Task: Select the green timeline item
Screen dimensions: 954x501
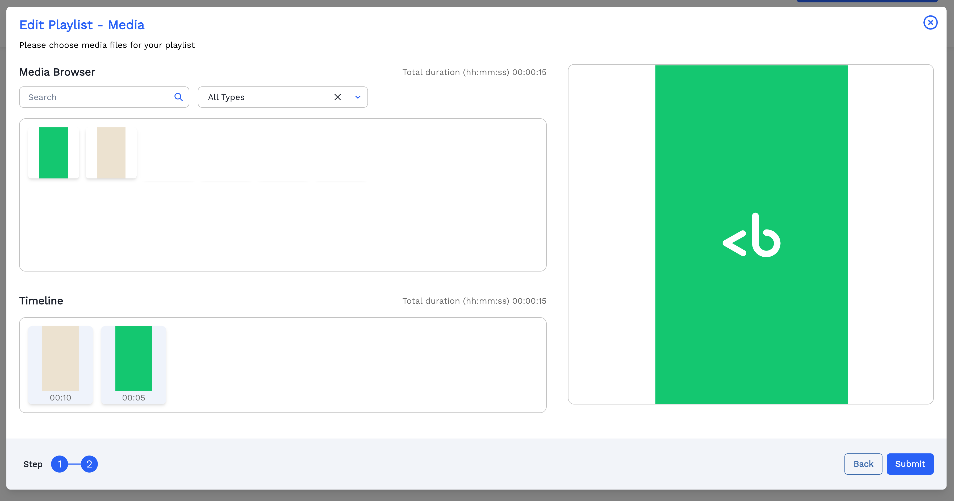Action: (133, 358)
